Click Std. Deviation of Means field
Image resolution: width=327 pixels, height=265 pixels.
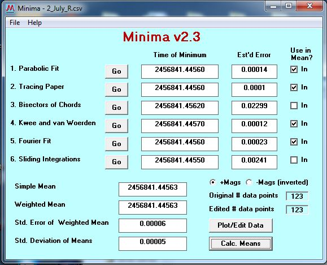tap(152, 243)
